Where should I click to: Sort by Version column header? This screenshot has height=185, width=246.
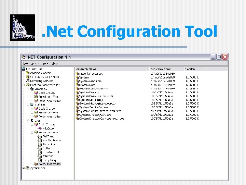[195, 69]
